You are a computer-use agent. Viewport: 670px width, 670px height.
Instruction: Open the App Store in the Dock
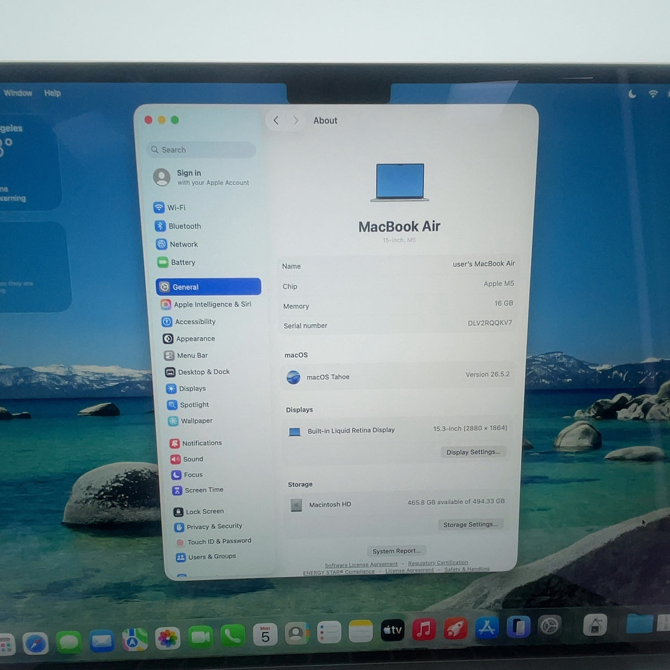487,628
